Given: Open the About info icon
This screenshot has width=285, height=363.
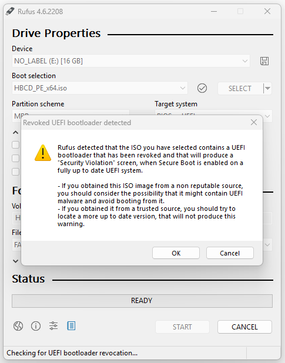Looking at the screenshot, I should tap(36, 326).
